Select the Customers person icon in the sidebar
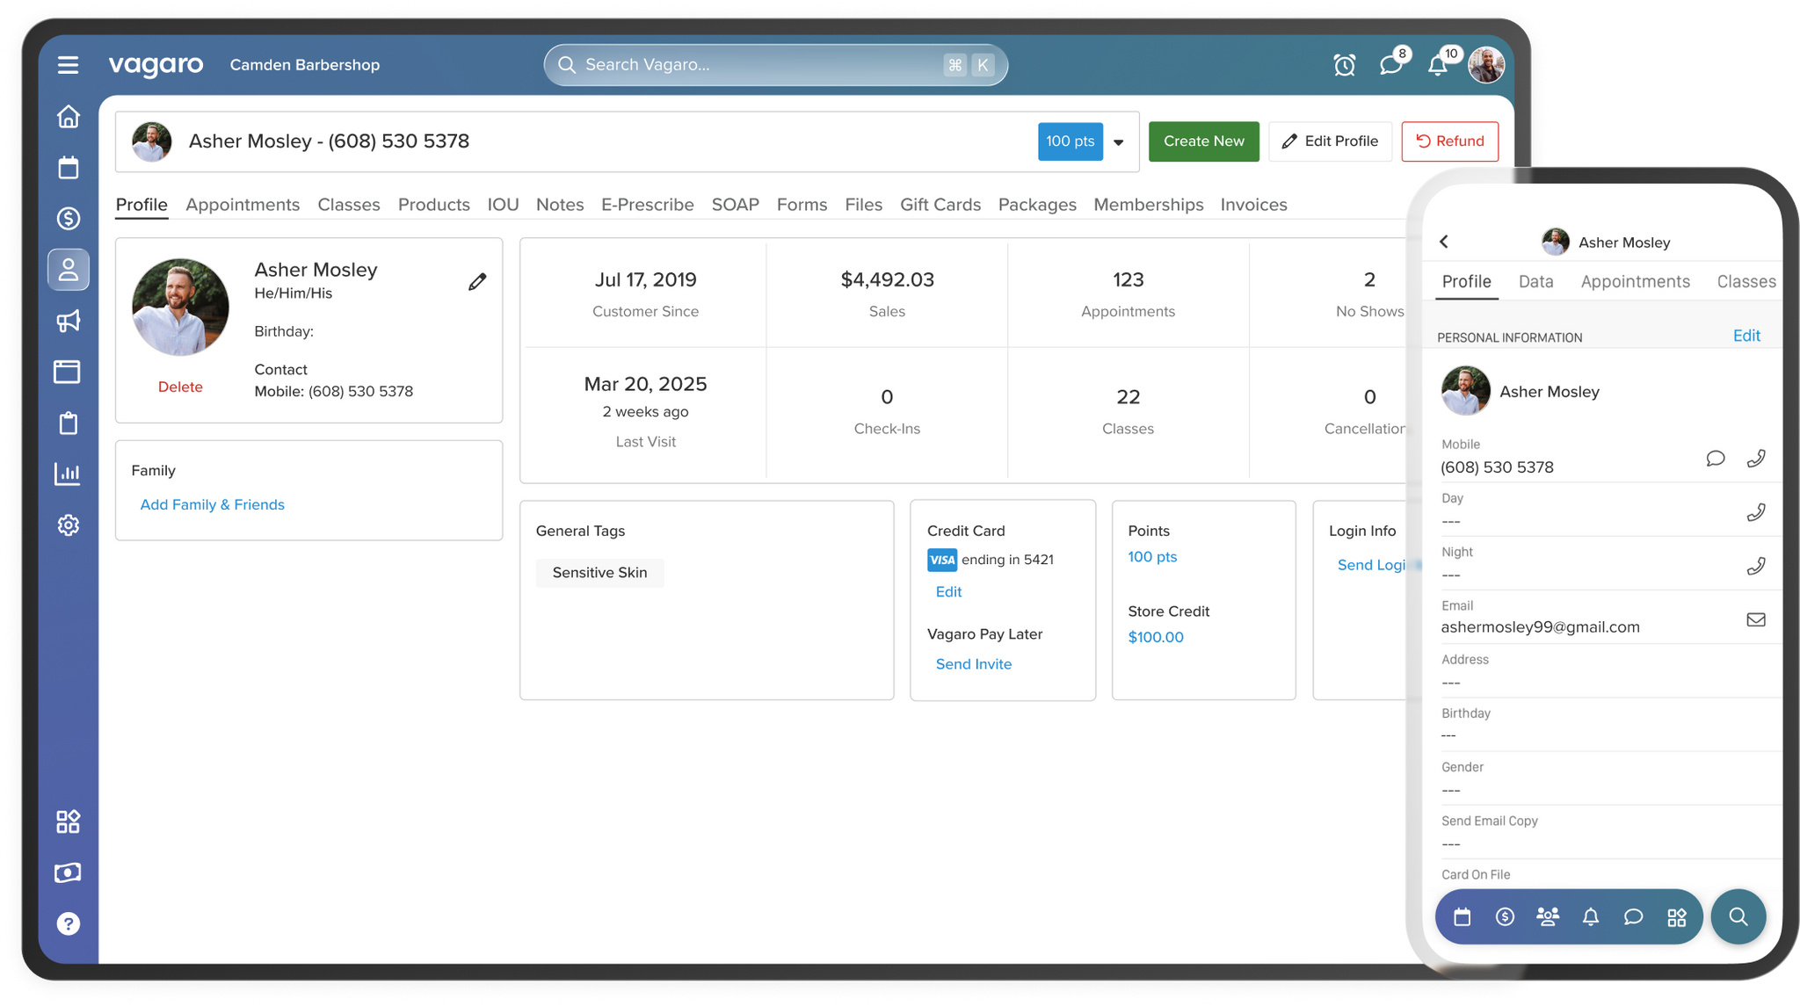This screenshot has height=1006, width=1800. coord(68,270)
